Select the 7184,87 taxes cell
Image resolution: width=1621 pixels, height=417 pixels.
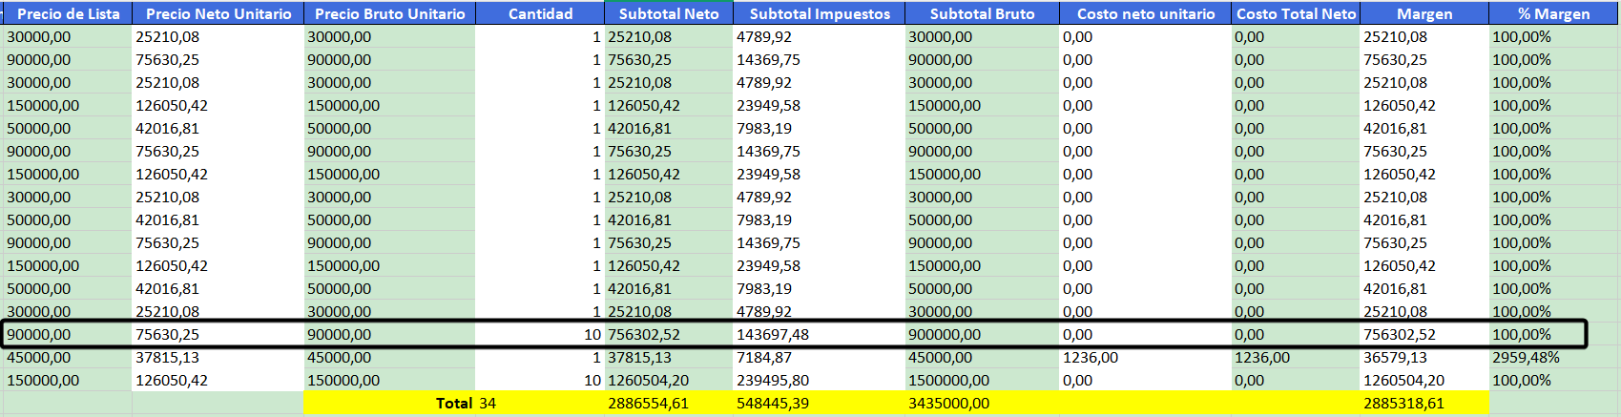pyautogui.click(x=820, y=358)
